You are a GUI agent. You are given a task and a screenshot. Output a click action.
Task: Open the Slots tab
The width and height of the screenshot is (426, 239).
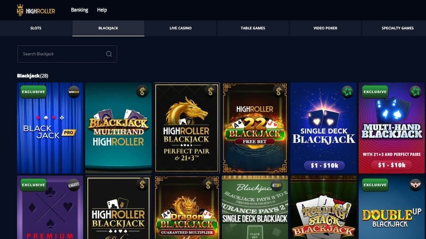pyautogui.click(x=36, y=28)
